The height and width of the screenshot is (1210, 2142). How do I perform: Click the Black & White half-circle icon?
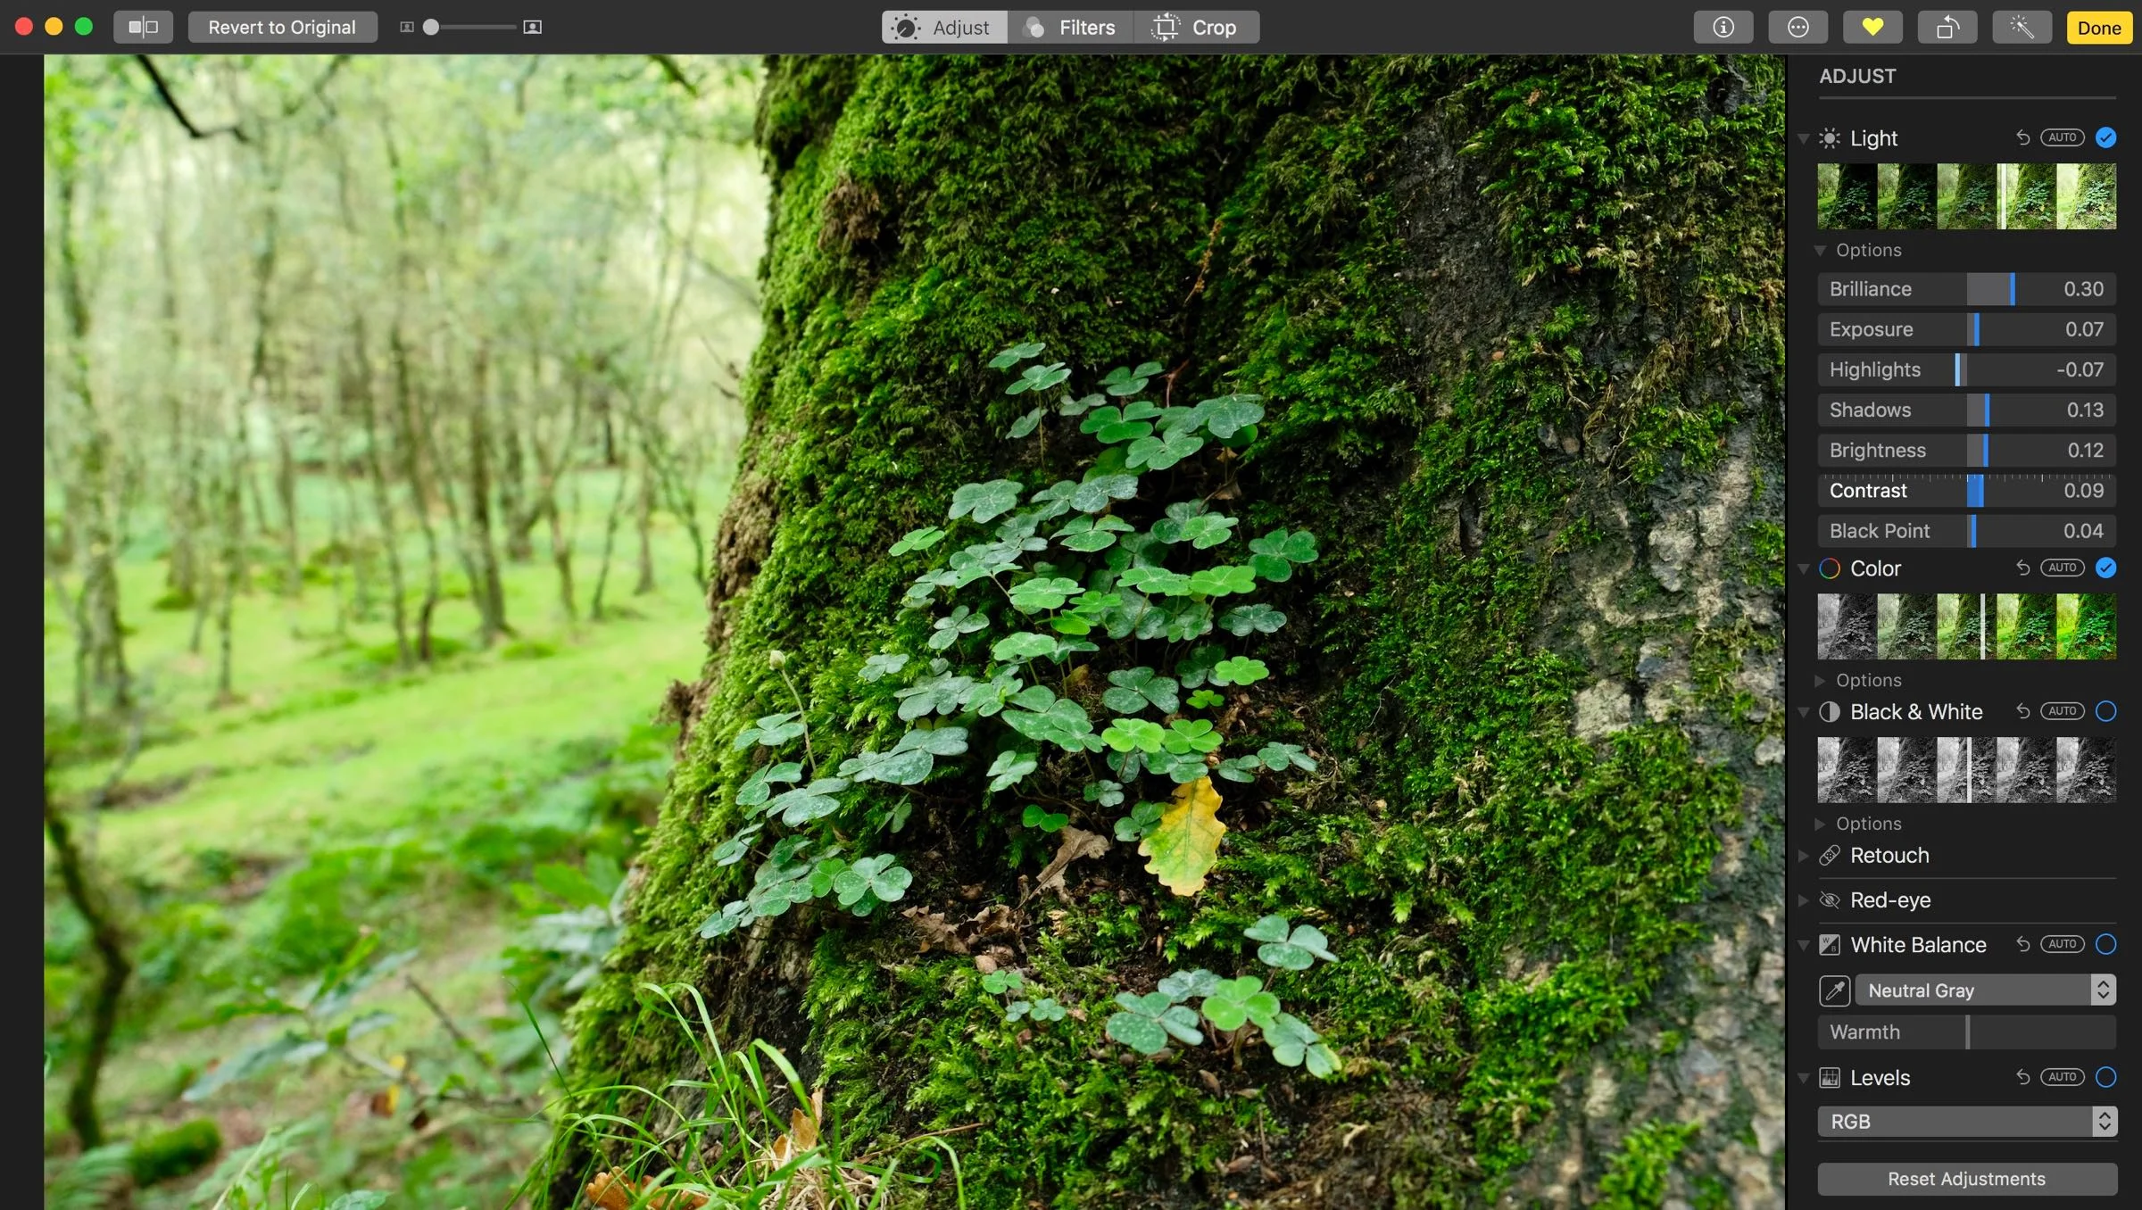[x=1830, y=712]
